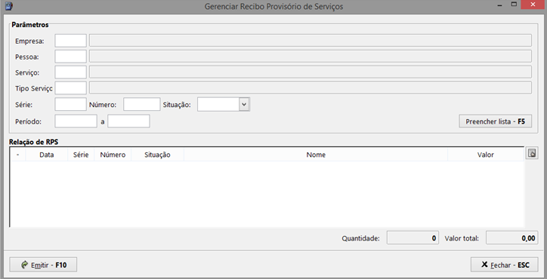Screen dimensions: 547x279
Task: Focus the Pessoa code input field
Action: [70, 57]
